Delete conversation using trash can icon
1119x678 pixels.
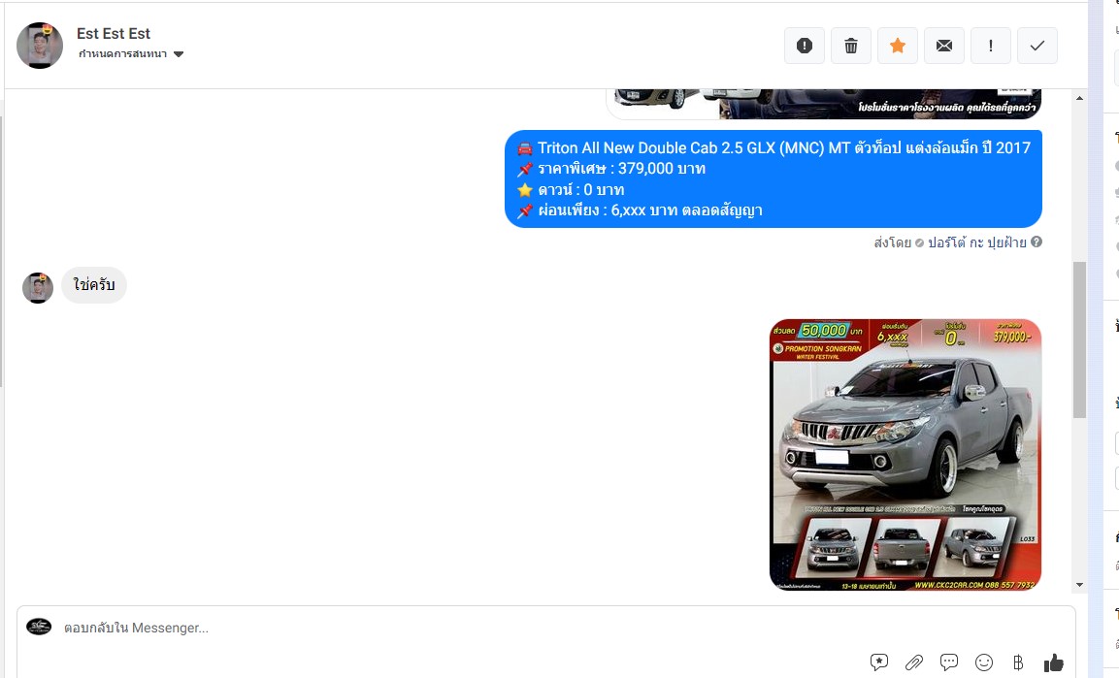click(851, 46)
